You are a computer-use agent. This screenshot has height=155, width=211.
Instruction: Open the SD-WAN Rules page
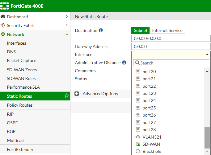click(x=21, y=78)
